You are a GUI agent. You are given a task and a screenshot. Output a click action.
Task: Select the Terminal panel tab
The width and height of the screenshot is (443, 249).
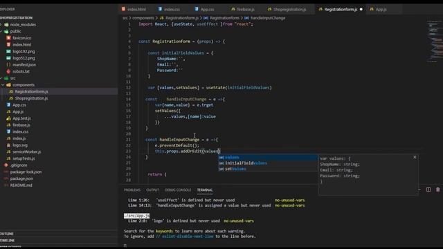[x=205, y=190]
